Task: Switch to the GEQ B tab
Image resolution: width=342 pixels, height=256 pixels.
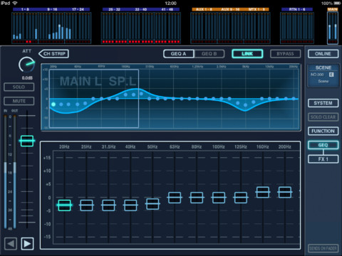Action: pyautogui.click(x=209, y=54)
